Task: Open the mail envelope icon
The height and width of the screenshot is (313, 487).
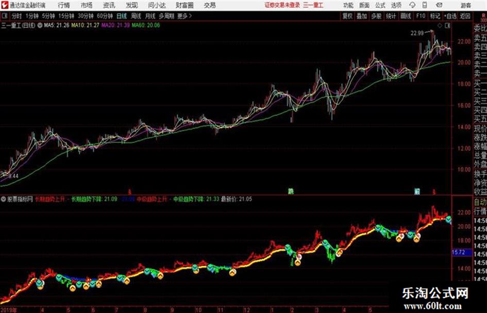Action: tap(439, 5)
